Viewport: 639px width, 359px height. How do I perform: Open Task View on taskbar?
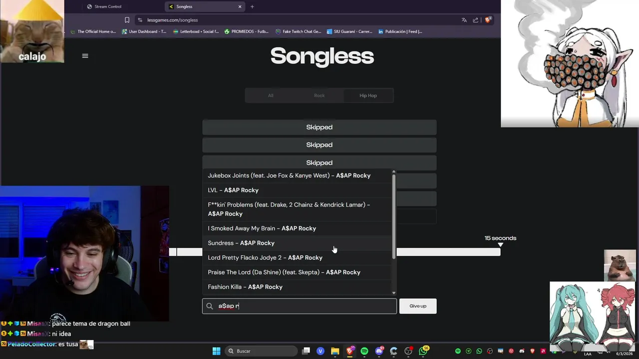point(306,351)
